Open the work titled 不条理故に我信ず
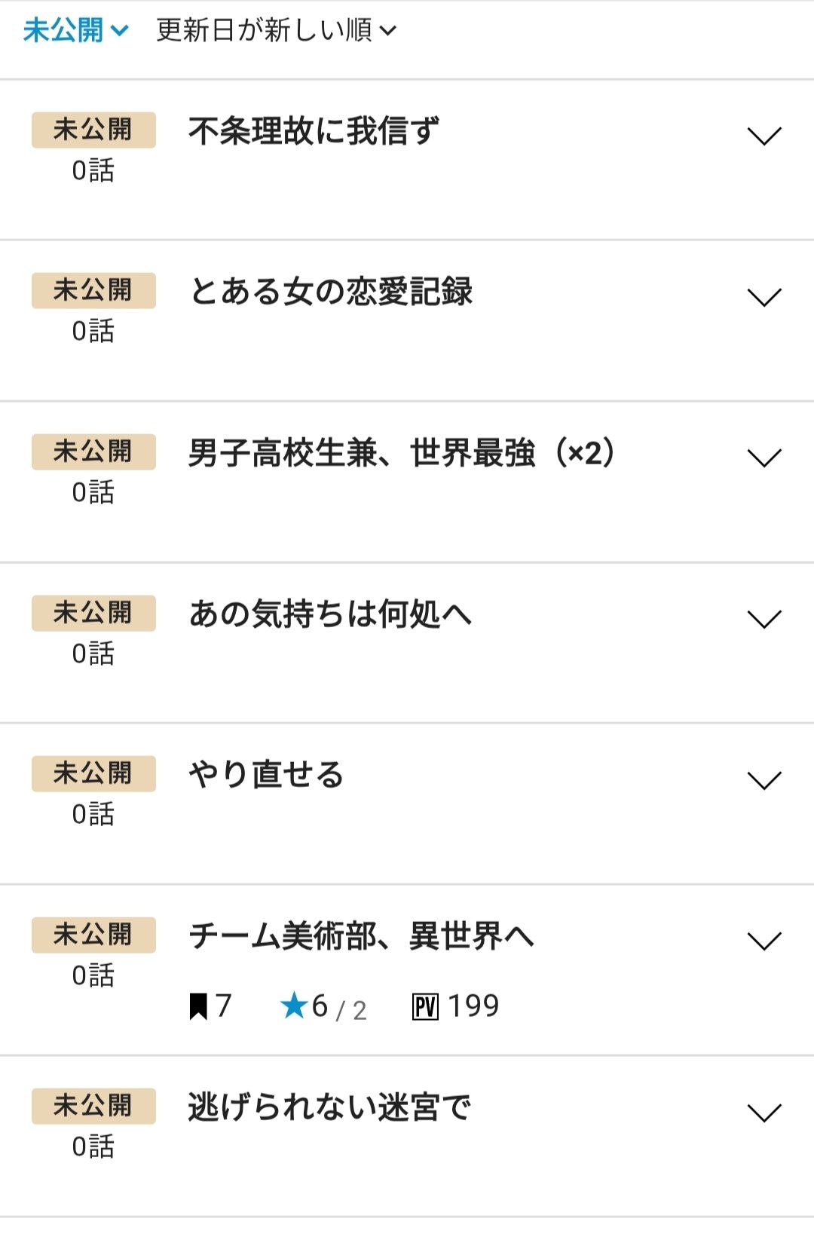The width and height of the screenshot is (814, 1246). point(314,131)
